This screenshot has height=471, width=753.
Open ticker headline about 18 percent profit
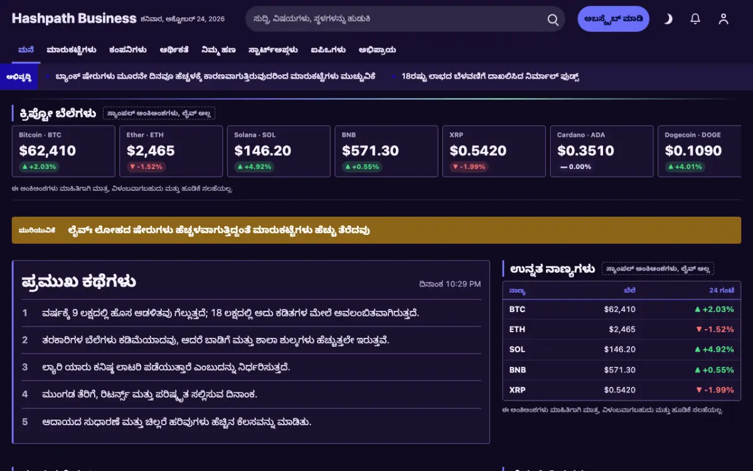coord(490,77)
